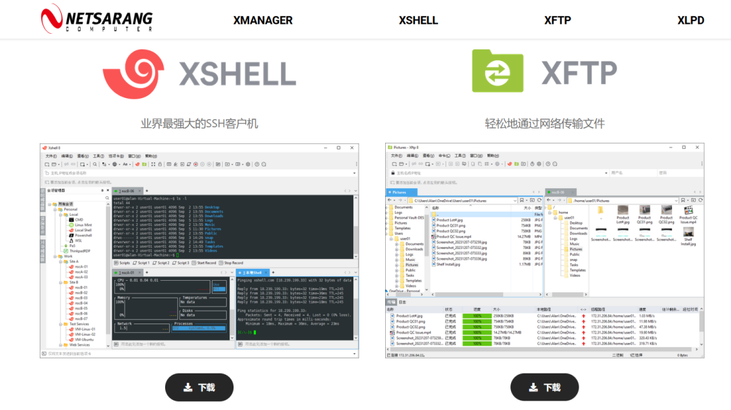The width and height of the screenshot is (731, 410).
Task: Toggle the padlock icon in Xshell toolbar
Action: tap(160, 164)
